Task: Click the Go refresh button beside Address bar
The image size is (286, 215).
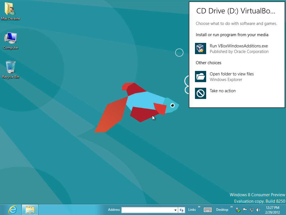Action: (x=182, y=210)
